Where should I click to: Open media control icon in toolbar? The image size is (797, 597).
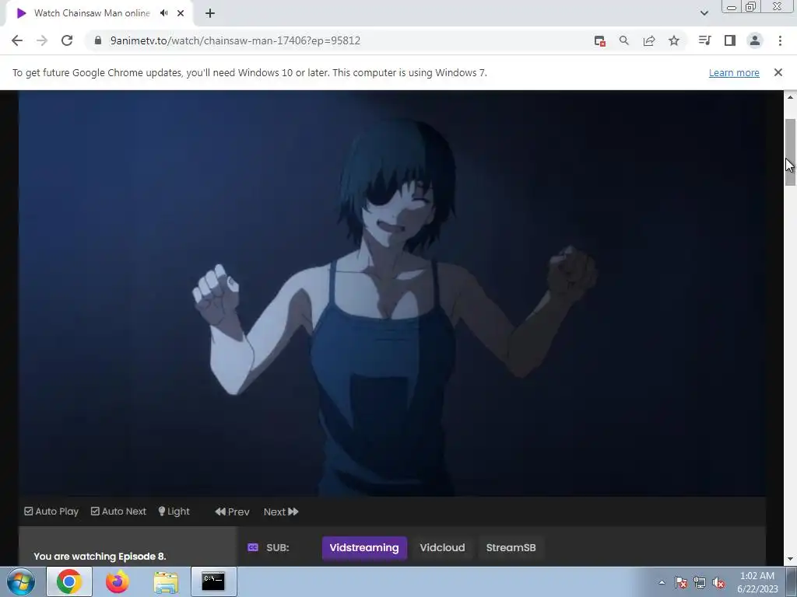(x=704, y=40)
